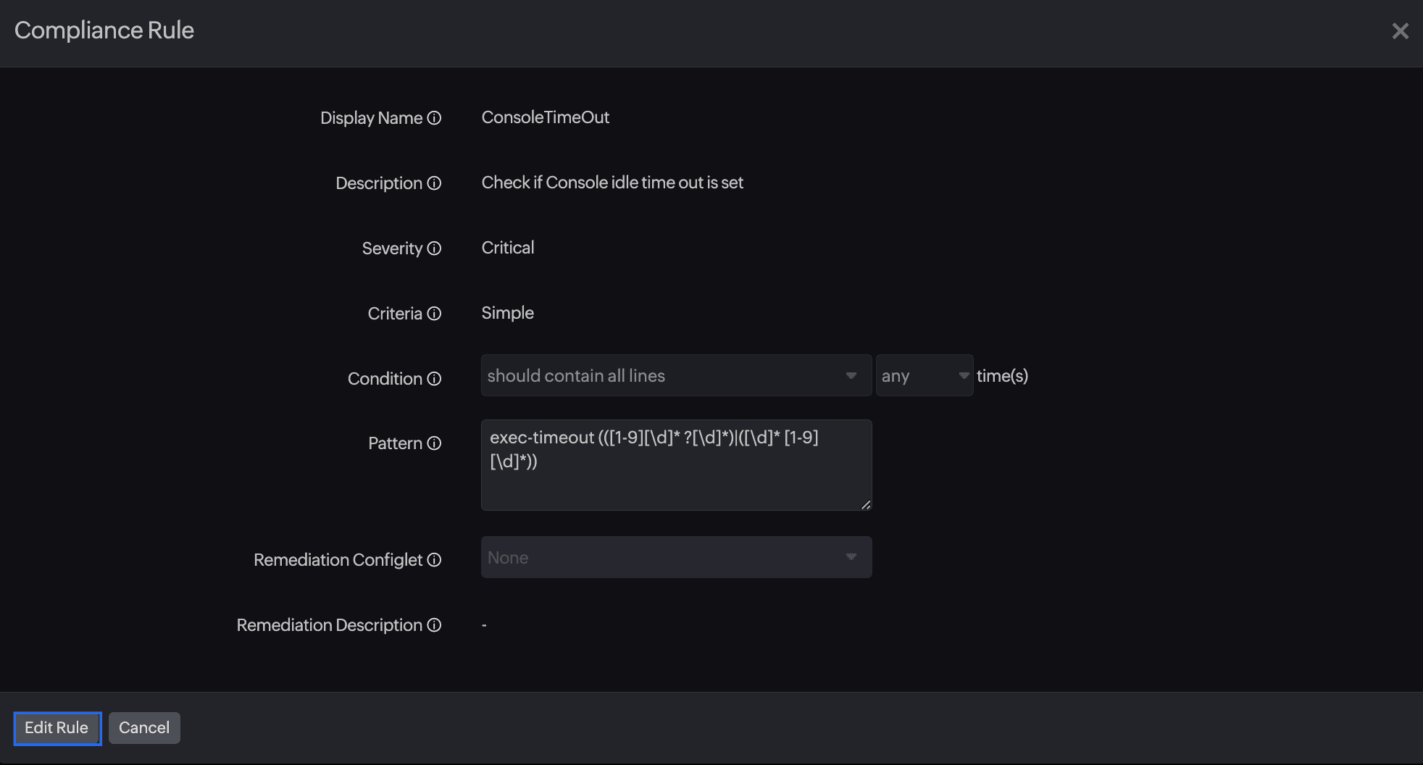This screenshot has height=765, width=1423.
Task: Click the Simple criteria value
Action: [506, 312]
